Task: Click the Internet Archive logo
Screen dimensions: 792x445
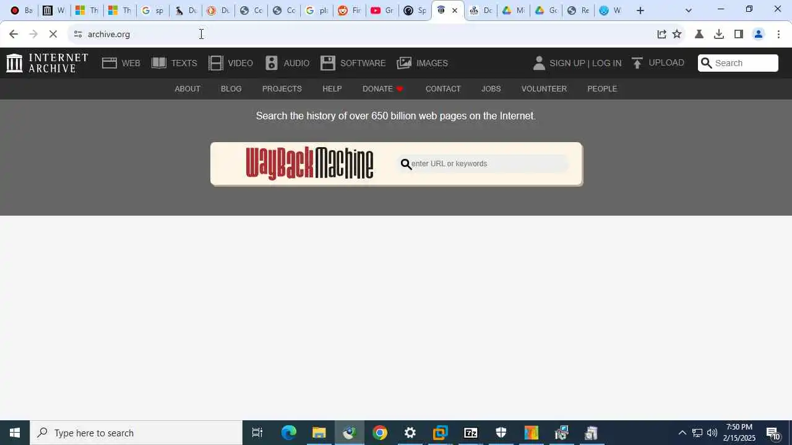Action: (x=47, y=63)
